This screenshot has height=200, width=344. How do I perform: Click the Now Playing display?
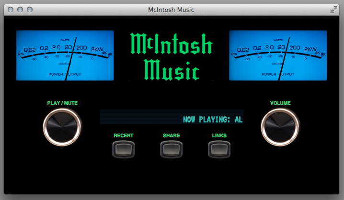(172, 117)
